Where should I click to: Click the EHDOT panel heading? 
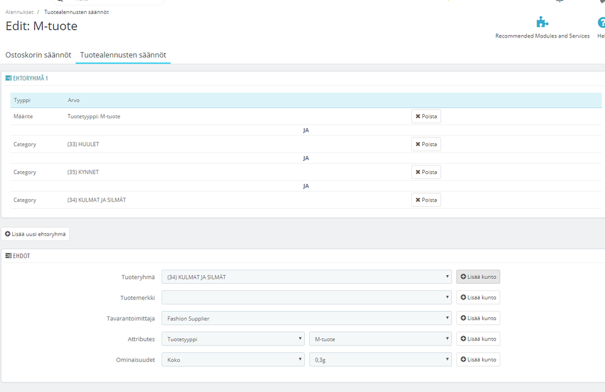[x=18, y=256]
